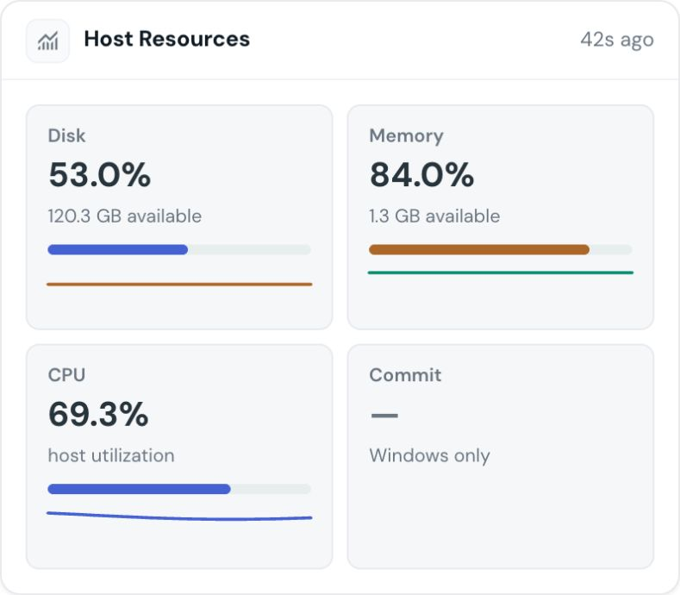Click the Host Resources chart icon

[47, 41]
